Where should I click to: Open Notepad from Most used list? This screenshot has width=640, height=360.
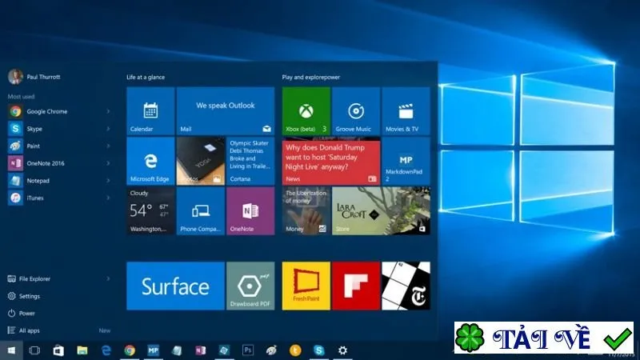(59, 181)
